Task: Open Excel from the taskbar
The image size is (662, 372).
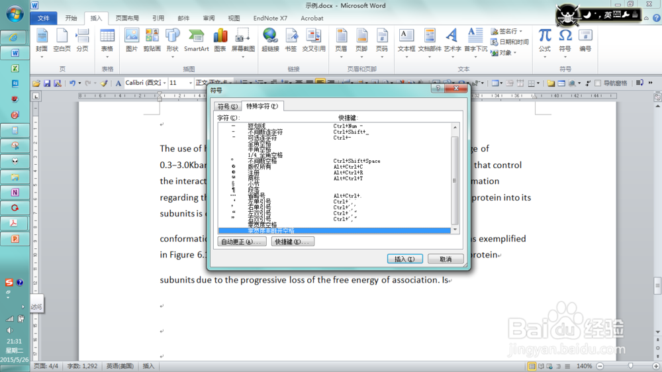Action: coord(15,68)
